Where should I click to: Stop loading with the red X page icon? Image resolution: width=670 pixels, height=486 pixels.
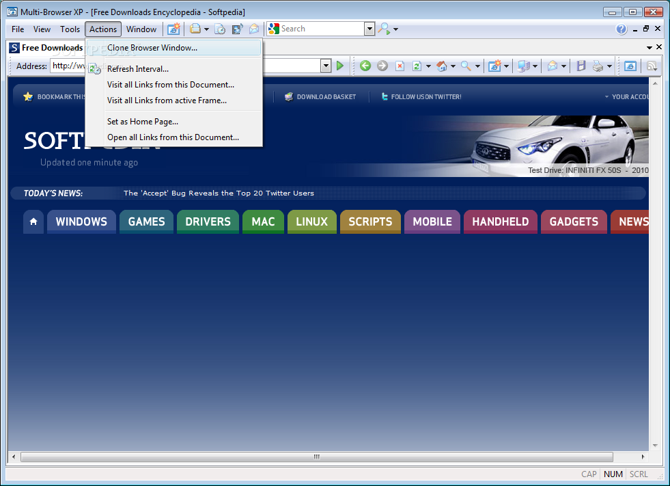click(400, 66)
